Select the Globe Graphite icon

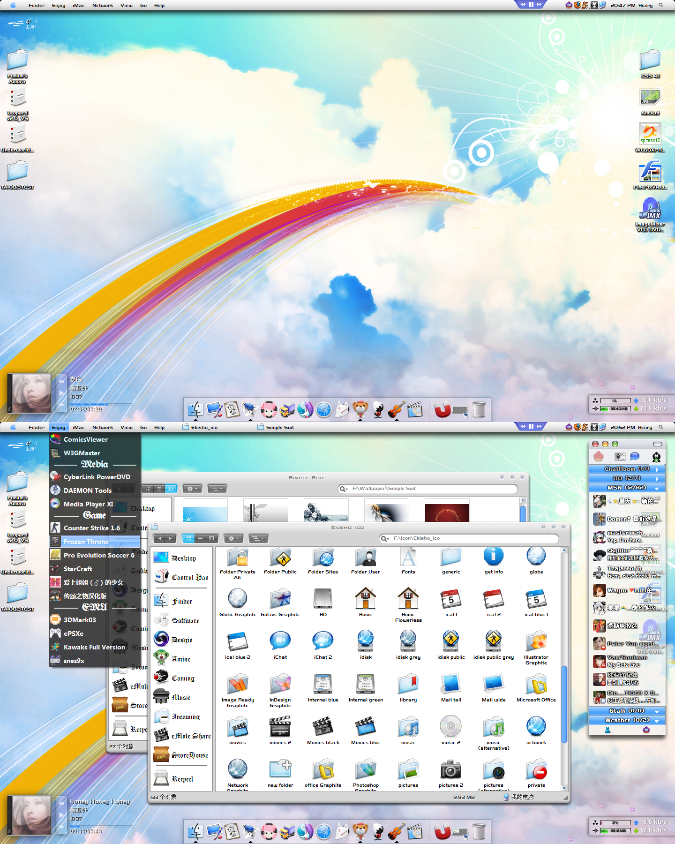[238, 599]
